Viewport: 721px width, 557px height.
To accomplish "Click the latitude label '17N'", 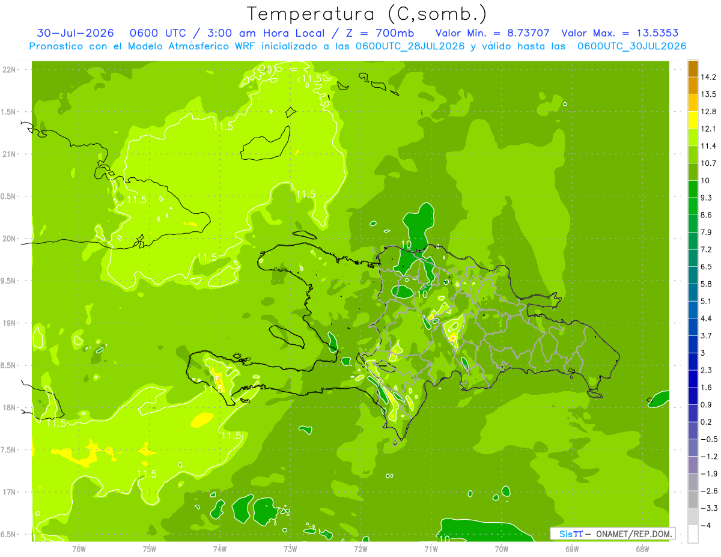I will pyautogui.click(x=10, y=492).
